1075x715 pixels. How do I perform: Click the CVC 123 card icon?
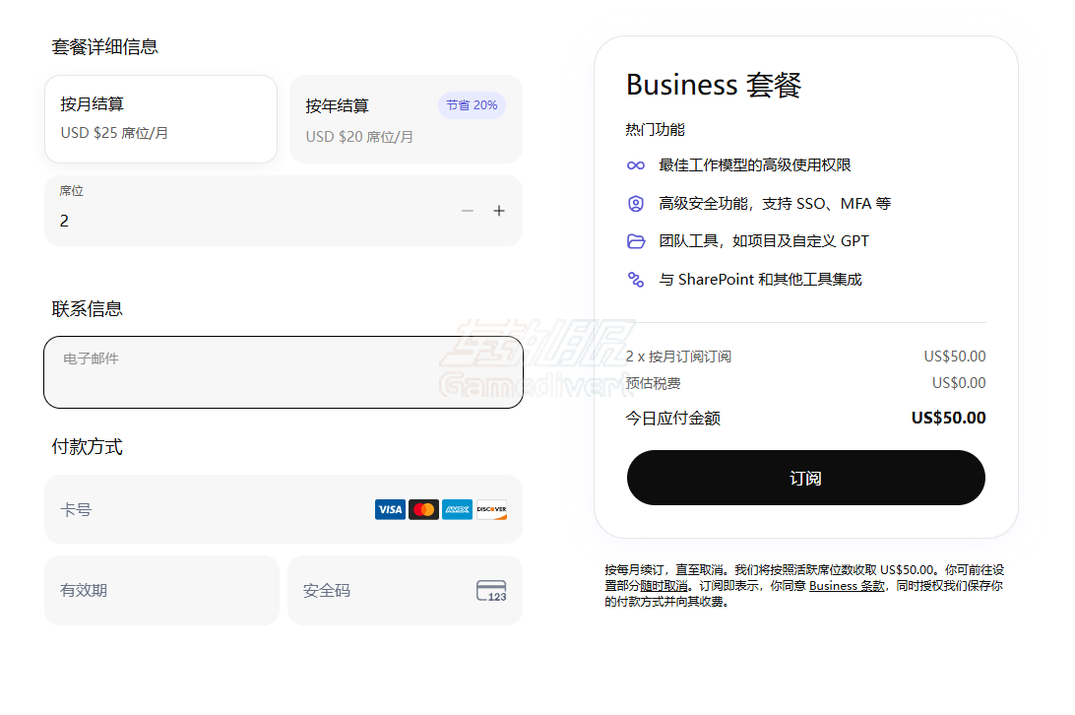pos(491,591)
